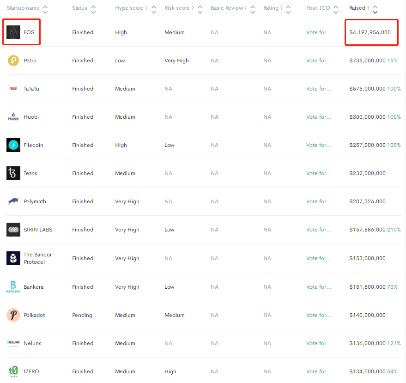Viewport: 406px width, 383px height.
Task: Click the 121% figure for Neluns
Action: tap(394, 343)
